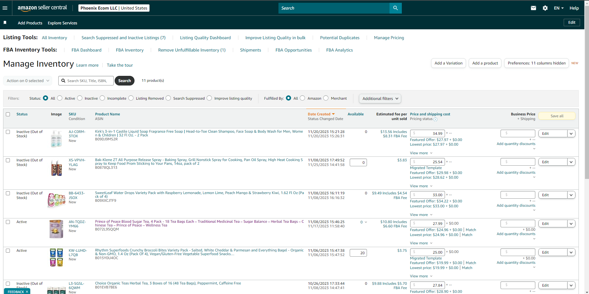
Task: Open Search Suppressed and Inactive Listings (7)
Action: [123, 38]
